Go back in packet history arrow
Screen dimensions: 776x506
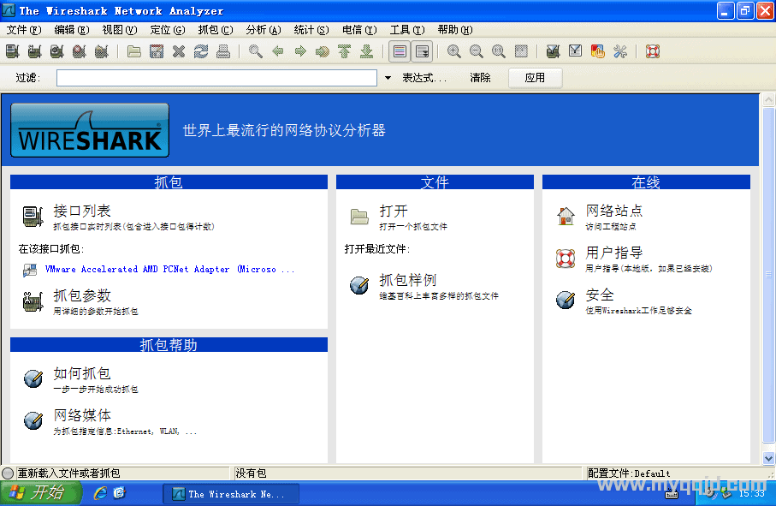tap(278, 51)
